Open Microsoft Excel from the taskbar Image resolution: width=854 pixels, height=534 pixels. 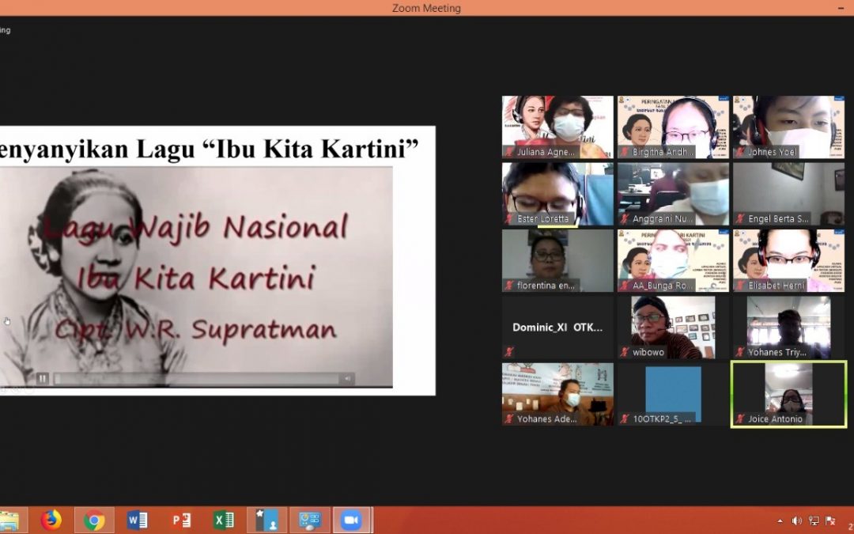coord(222,520)
